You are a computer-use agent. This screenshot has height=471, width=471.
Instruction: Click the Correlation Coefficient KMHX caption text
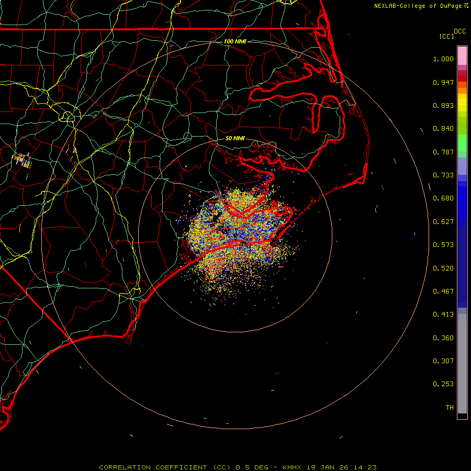(x=238, y=467)
